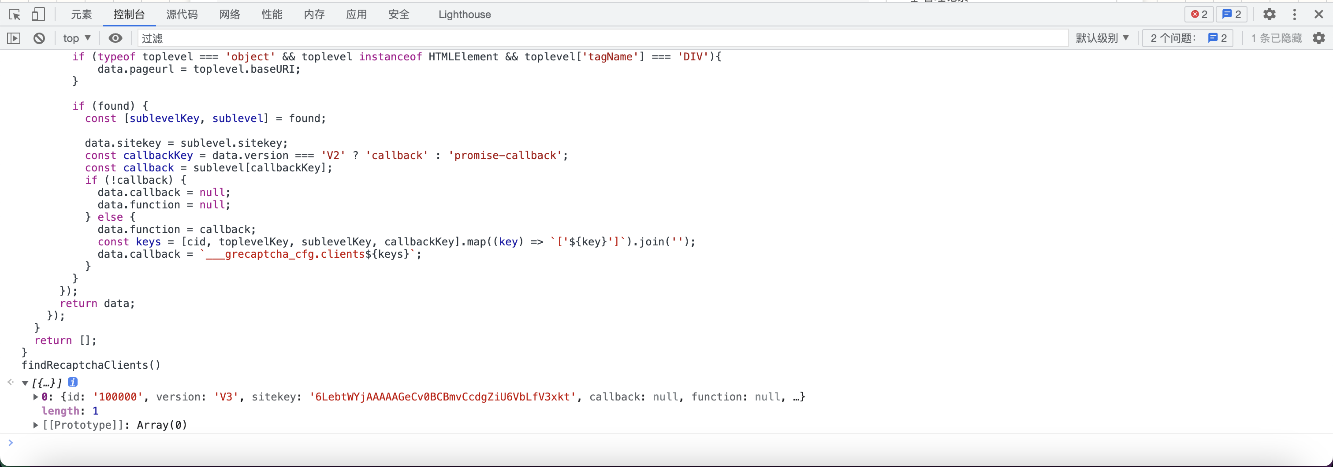Click the 1 条已隐藏 hidden messages label

[x=1276, y=38]
